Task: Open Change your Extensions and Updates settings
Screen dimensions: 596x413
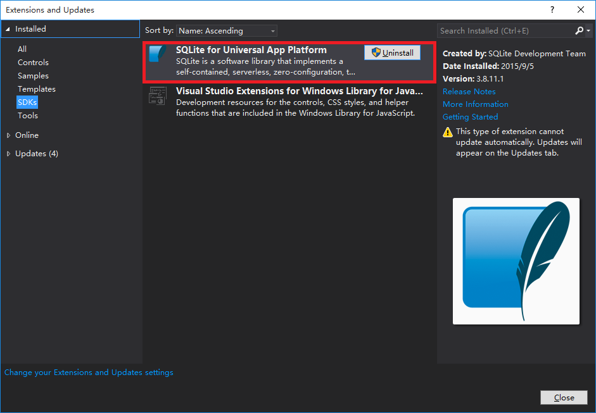Action: pos(89,373)
